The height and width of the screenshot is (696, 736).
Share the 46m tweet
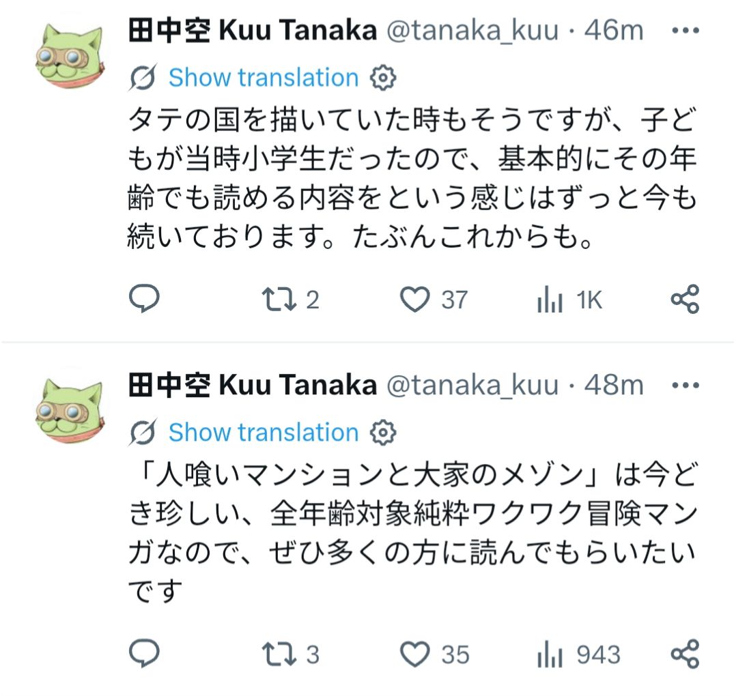pyautogui.click(x=685, y=299)
